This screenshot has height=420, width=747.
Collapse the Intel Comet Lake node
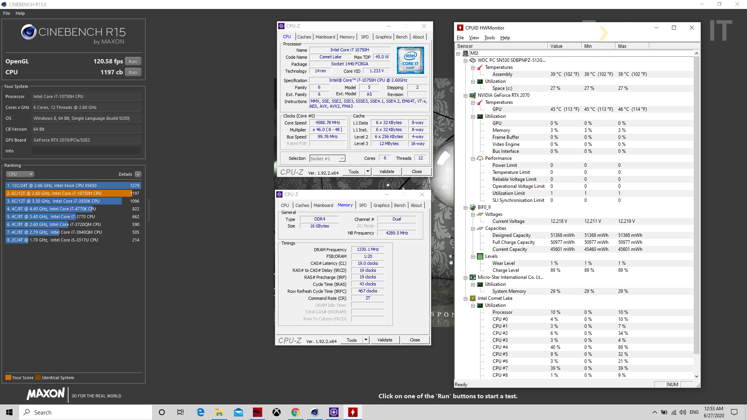465,298
